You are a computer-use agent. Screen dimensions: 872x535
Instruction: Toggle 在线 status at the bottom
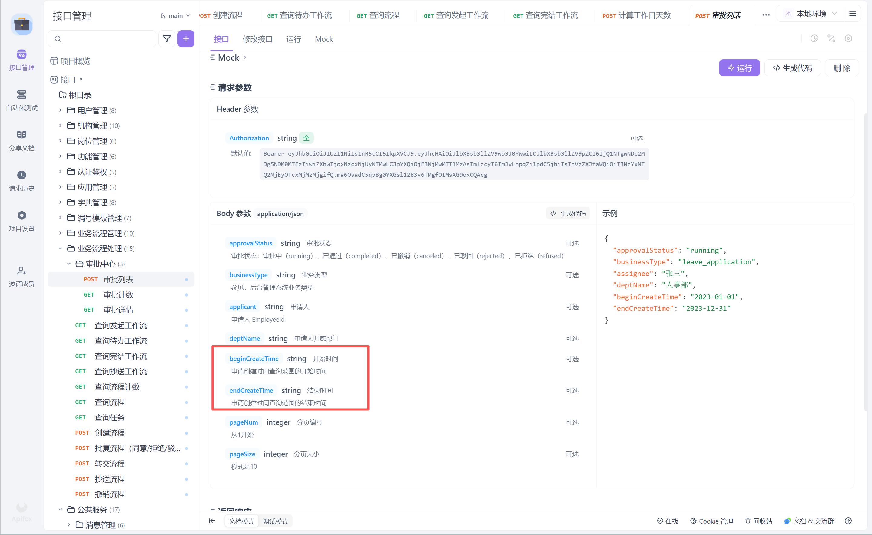(x=667, y=521)
